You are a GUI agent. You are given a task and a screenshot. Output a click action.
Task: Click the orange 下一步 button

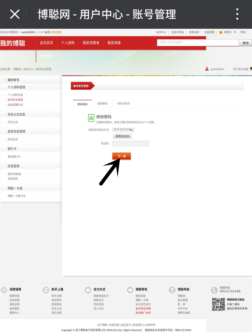pos(122,156)
